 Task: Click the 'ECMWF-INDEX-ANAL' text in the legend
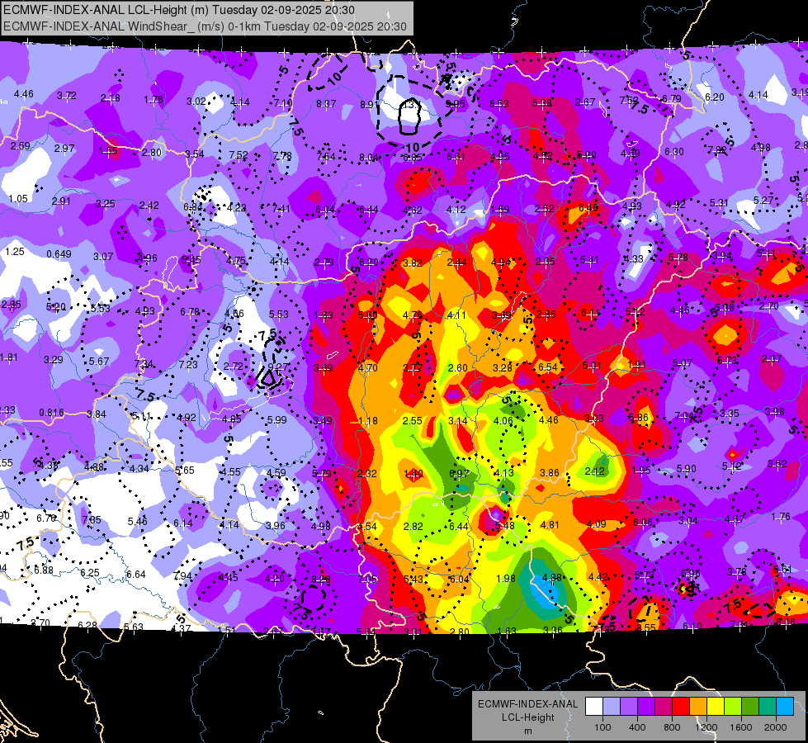pyautogui.click(x=527, y=704)
